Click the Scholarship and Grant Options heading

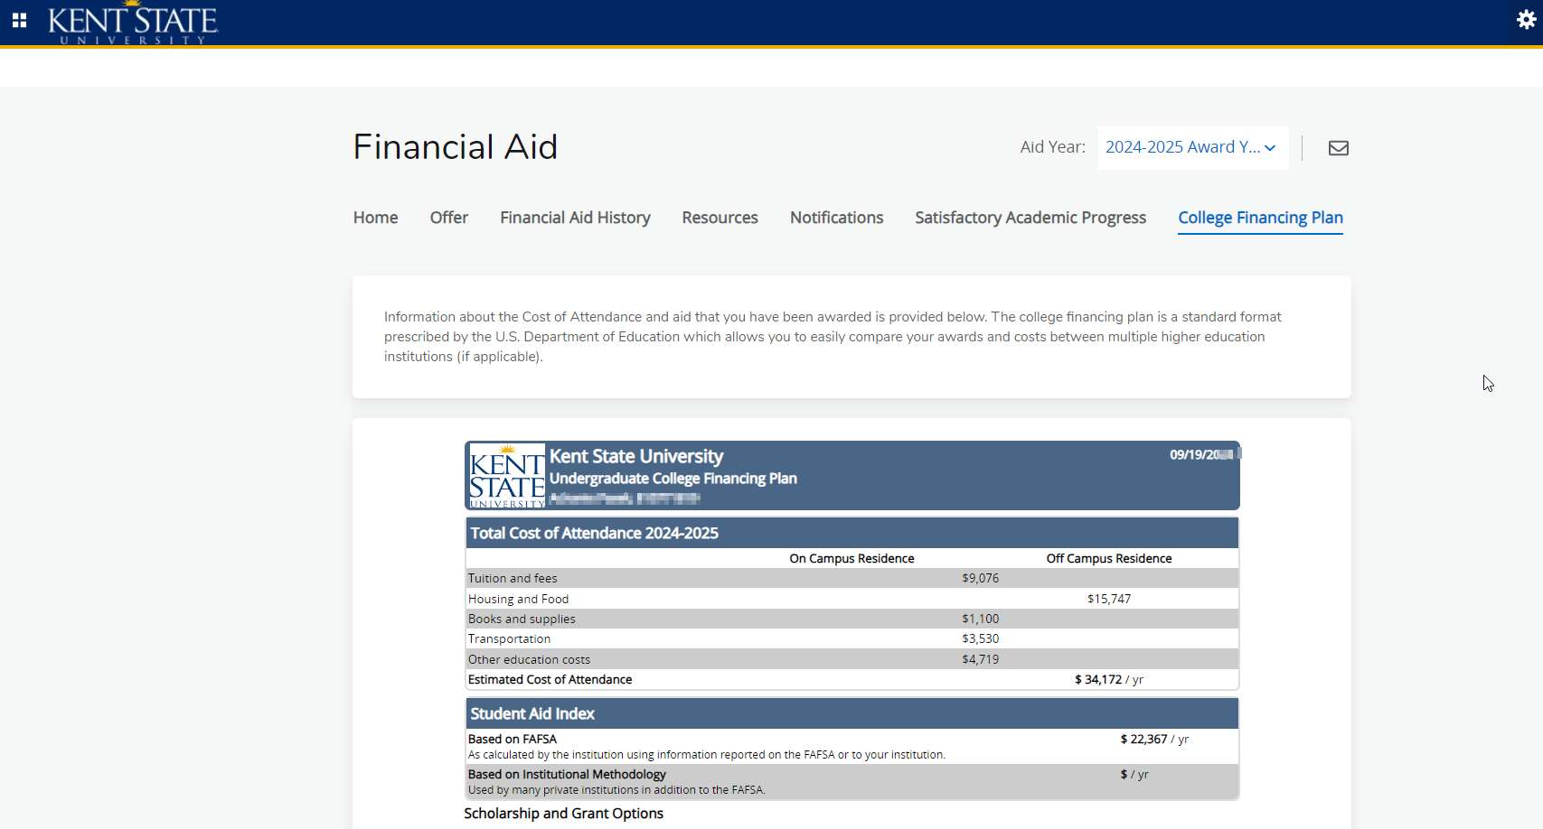(563, 814)
